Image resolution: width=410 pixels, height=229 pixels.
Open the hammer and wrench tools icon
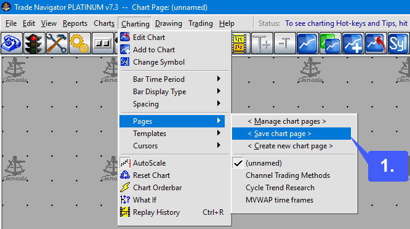pos(57,43)
